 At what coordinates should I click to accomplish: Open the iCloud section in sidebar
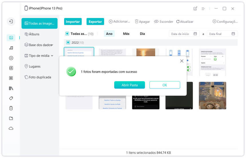(x=11, y=129)
